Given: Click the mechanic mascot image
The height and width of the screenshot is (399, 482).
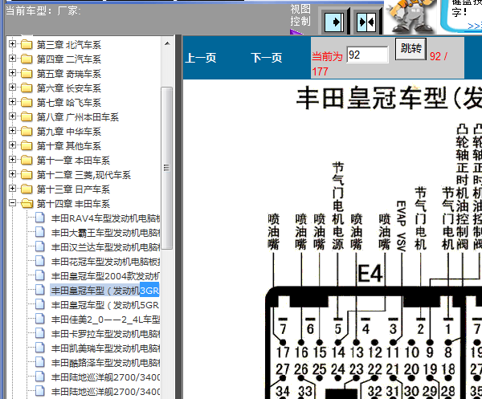Looking at the screenshot, I should (x=410, y=17).
